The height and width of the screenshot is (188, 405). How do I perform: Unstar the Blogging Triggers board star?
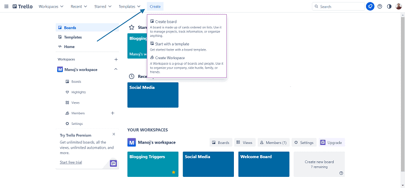point(174,172)
